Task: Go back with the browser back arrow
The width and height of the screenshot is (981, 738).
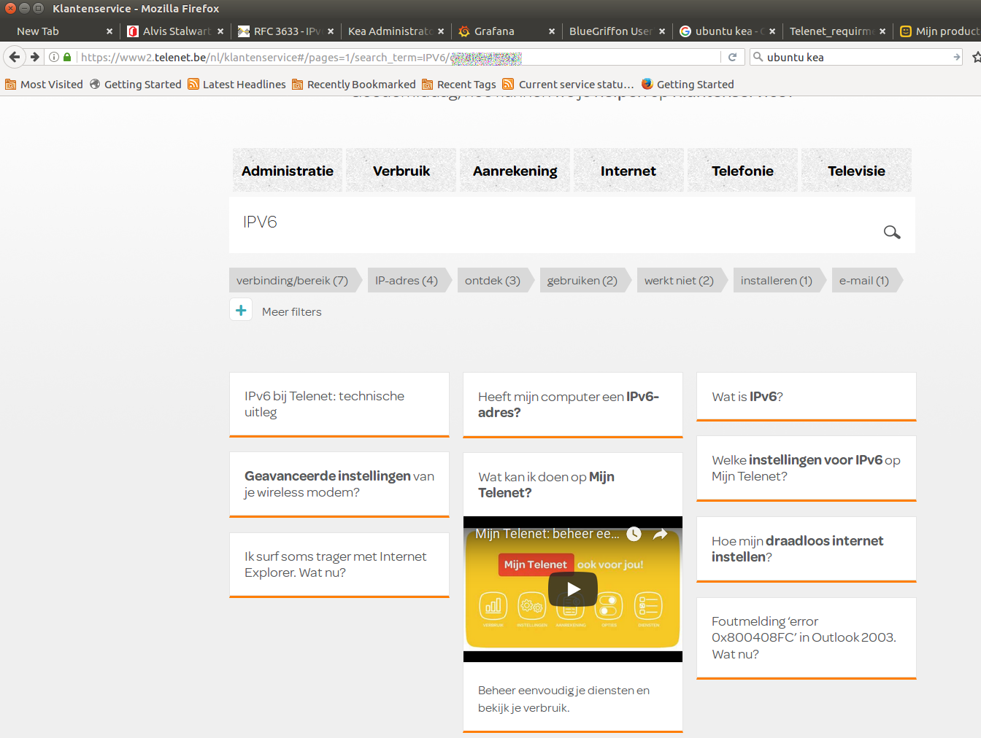Action: point(15,57)
